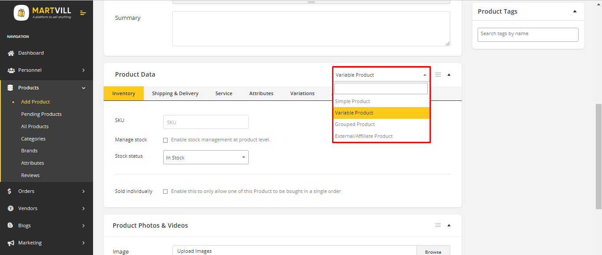Click the Marketing megaphone icon
The image size is (602, 255).
11,243
